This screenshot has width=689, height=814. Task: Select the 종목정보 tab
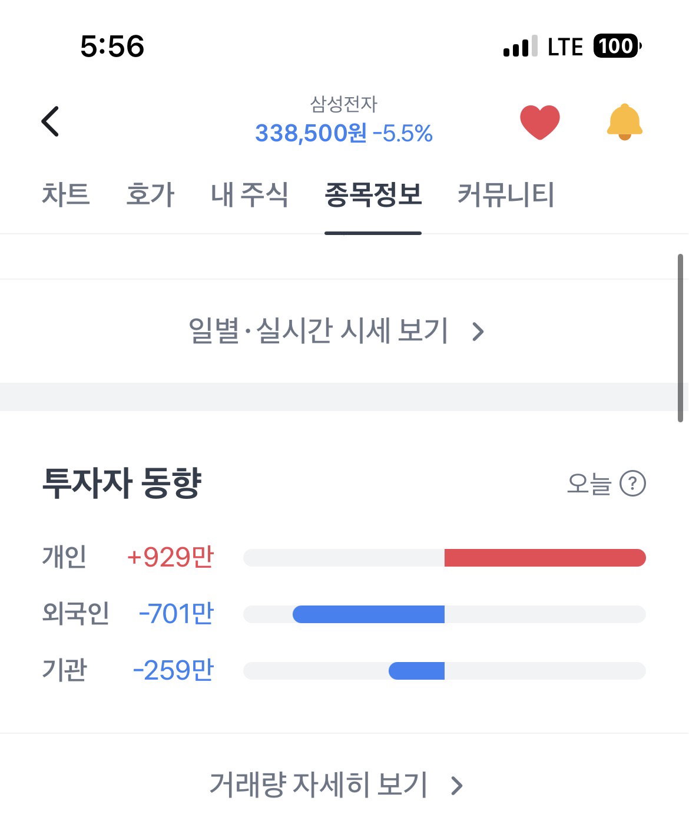tap(373, 194)
